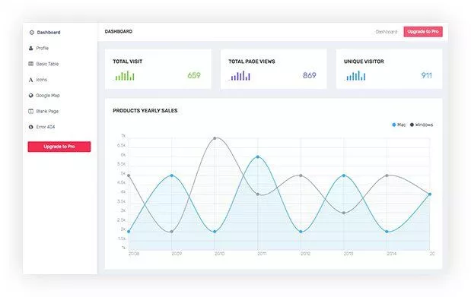Open the Error 404 page

(46, 127)
